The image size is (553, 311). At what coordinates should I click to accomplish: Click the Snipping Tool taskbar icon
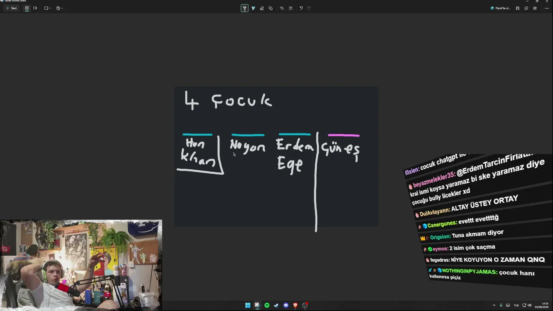coord(257,305)
